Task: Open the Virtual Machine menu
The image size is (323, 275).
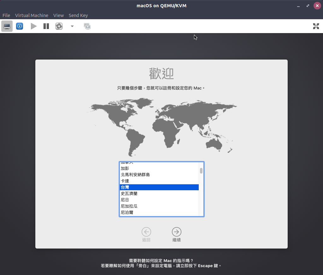Action: pos(32,15)
